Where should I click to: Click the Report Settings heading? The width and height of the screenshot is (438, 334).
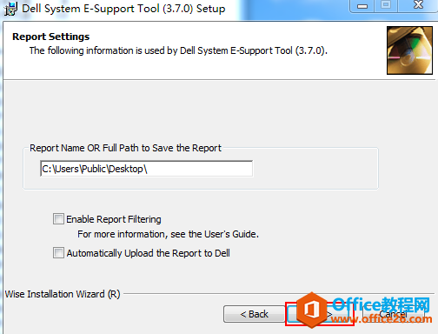pyautogui.click(x=51, y=37)
